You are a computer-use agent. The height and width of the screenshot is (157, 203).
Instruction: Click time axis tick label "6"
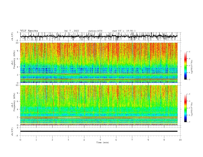(116, 140)
